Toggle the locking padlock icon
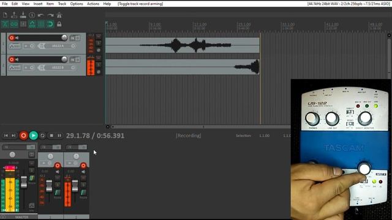 click(59, 24)
